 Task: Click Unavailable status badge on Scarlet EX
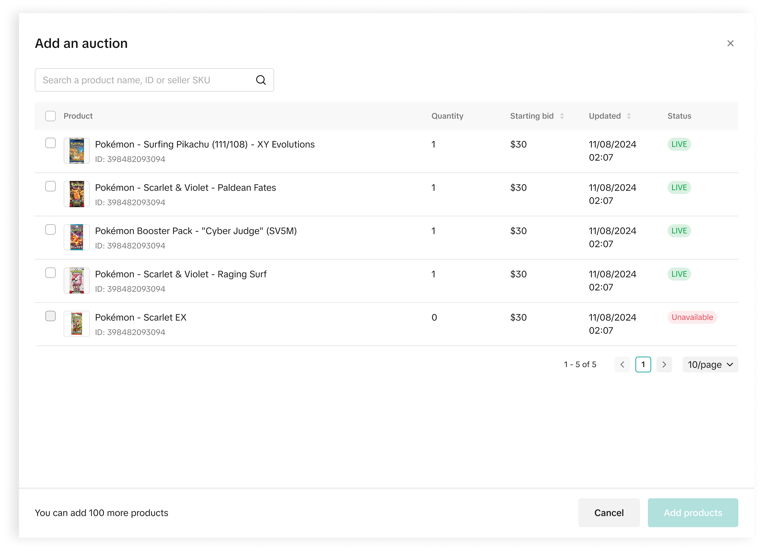pos(692,317)
